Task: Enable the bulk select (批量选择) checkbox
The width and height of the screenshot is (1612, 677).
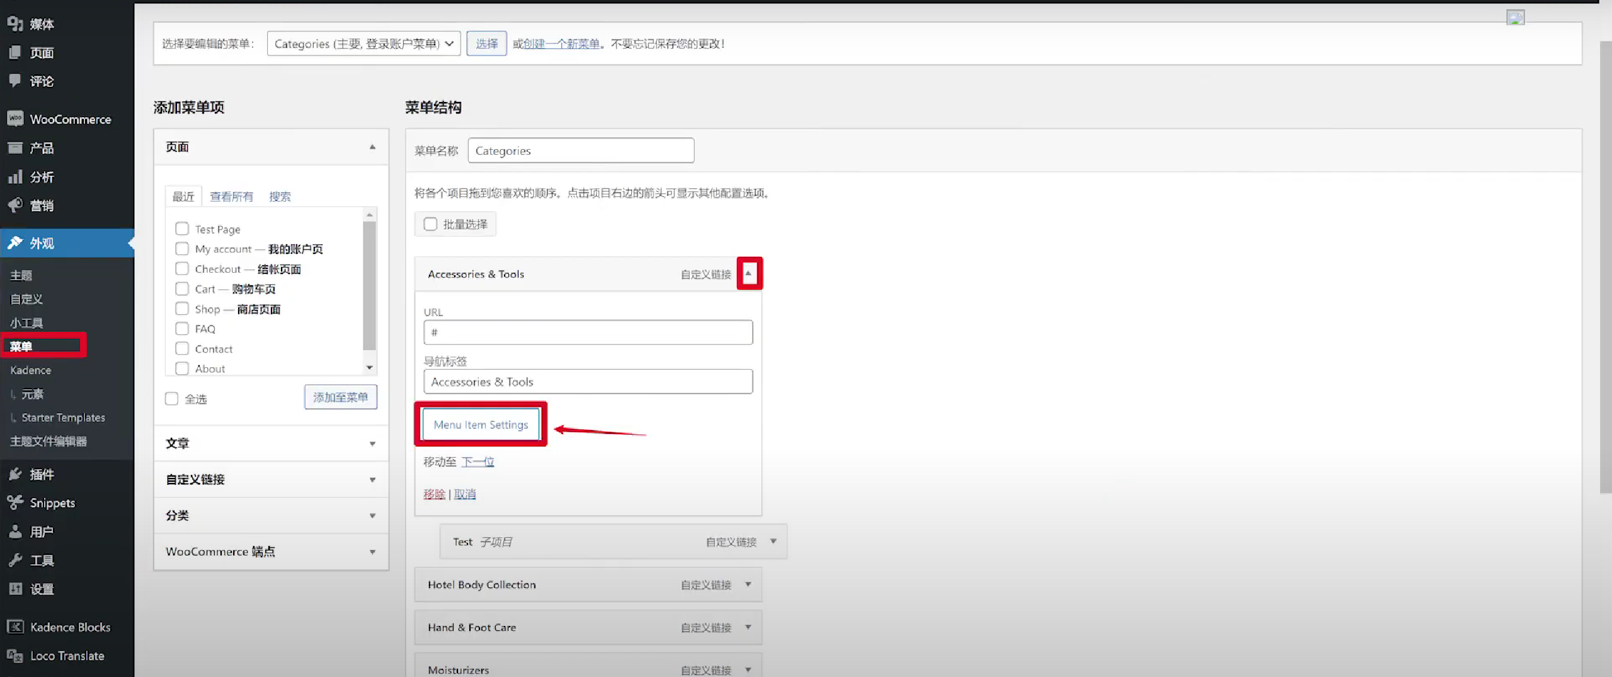Action: (x=430, y=224)
